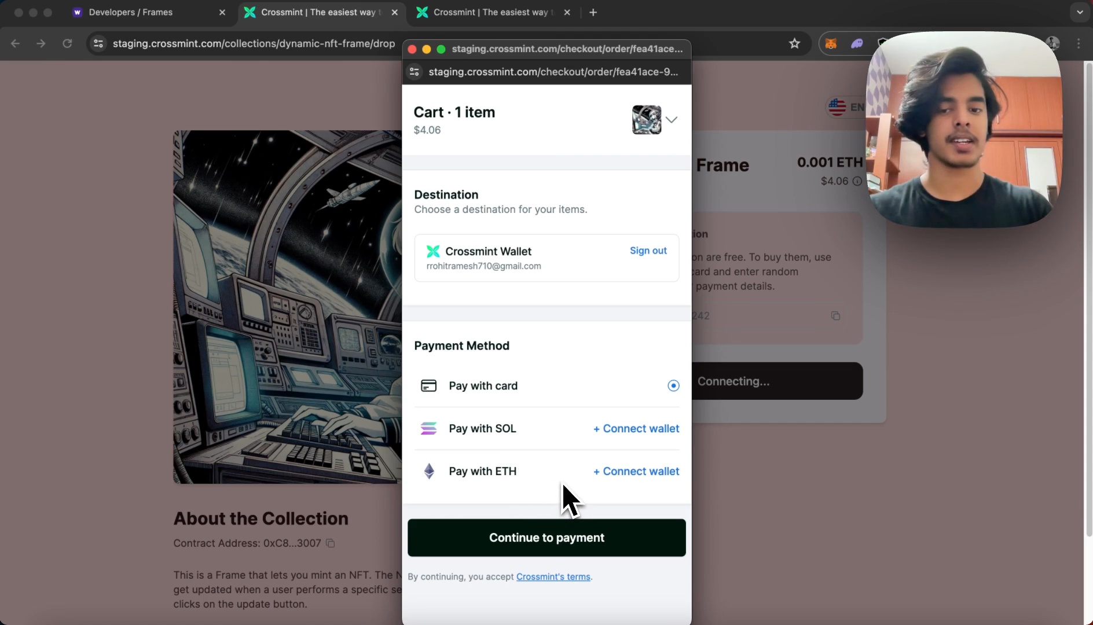1093x625 pixels.
Task: Close the Developers / Frames tab
Action: click(x=222, y=12)
